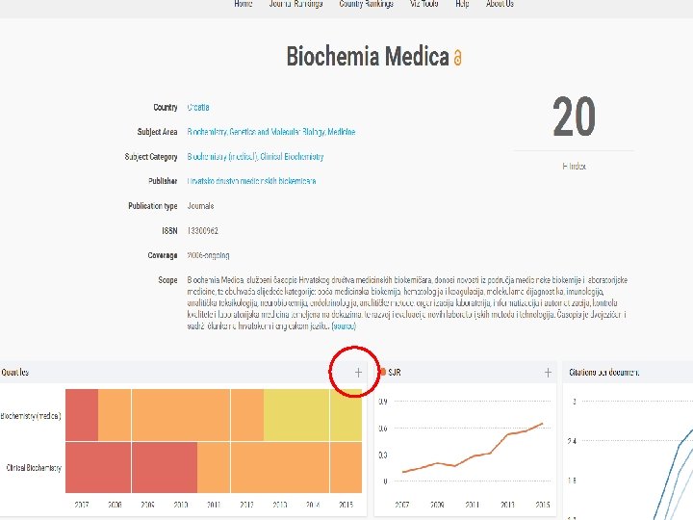Select About Us in top navigation

click(500, 4)
